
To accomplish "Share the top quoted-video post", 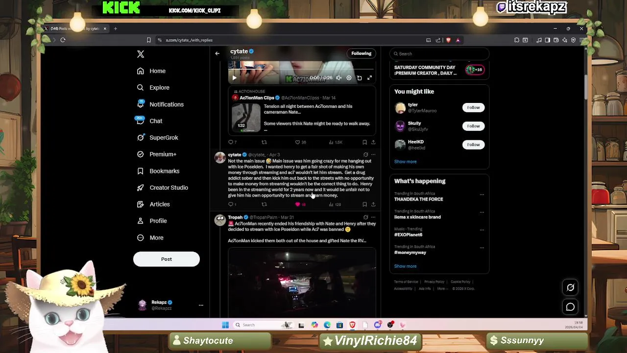I will tap(373, 142).
